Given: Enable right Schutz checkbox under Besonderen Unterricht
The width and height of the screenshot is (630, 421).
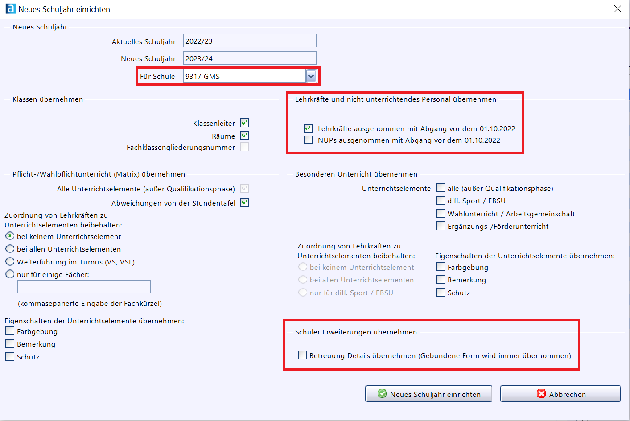Looking at the screenshot, I should point(441,292).
